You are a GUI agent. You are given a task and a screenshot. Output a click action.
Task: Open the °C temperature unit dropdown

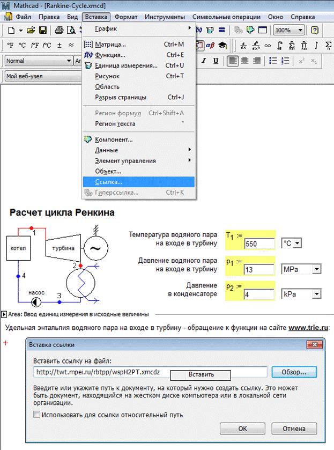(298, 244)
